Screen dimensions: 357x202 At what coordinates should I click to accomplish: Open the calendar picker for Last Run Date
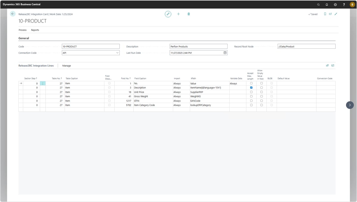[225, 53]
